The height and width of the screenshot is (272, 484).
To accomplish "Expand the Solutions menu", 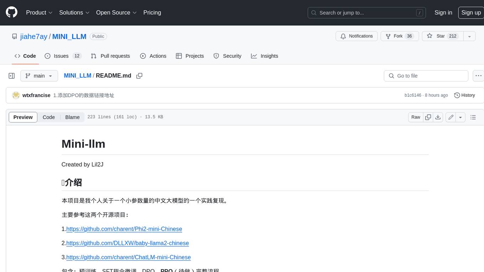I will click(x=74, y=12).
